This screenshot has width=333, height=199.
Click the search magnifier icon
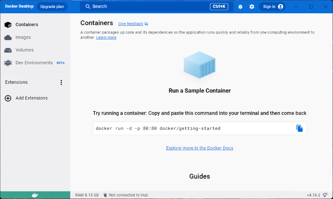(88, 7)
